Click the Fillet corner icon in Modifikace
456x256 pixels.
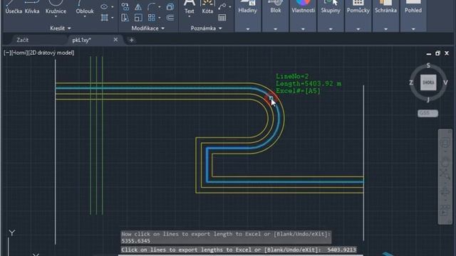point(152,6)
